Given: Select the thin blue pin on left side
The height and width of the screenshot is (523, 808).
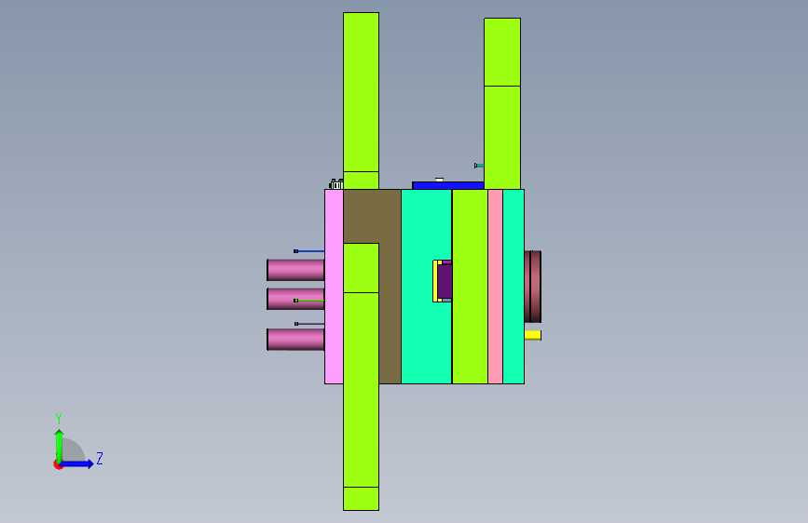Looking at the screenshot, I should tap(309, 251).
